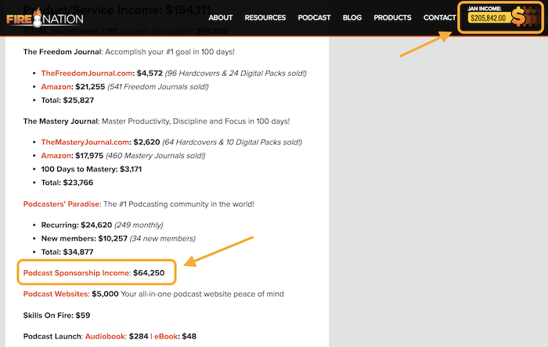The image size is (548, 347).
Task: Select the 'Total: $34,877' line
Action: point(67,252)
